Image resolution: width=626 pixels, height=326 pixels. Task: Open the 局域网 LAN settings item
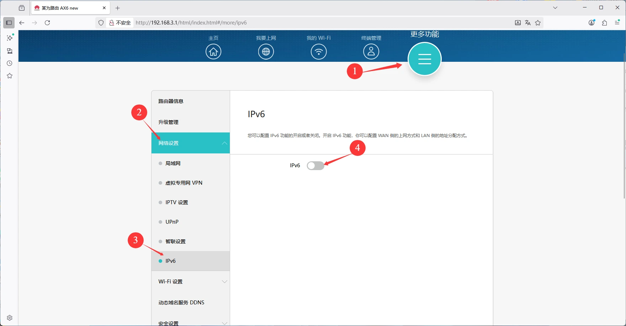(173, 163)
